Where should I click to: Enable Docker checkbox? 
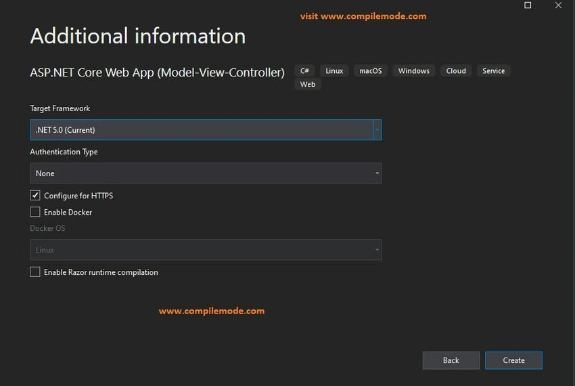[x=34, y=212]
